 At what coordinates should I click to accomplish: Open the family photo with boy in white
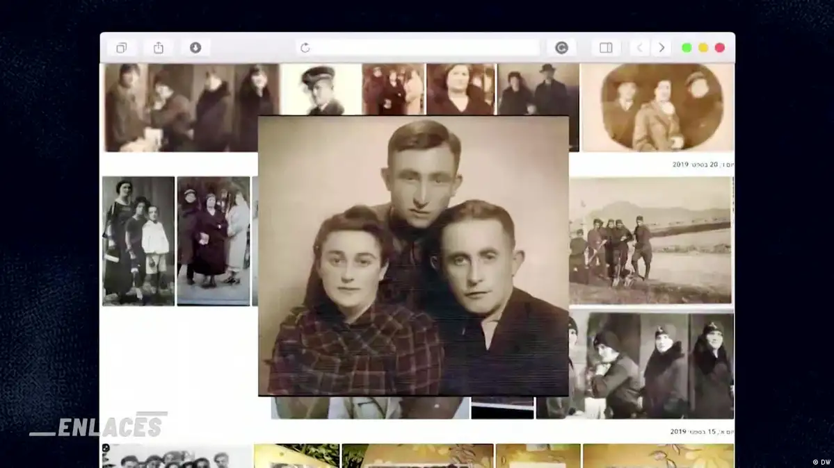[138, 240]
